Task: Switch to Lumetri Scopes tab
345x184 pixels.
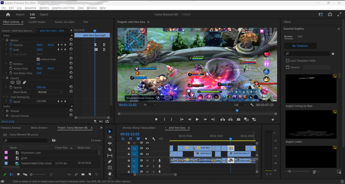Action: pyautogui.click(x=37, y=22)
